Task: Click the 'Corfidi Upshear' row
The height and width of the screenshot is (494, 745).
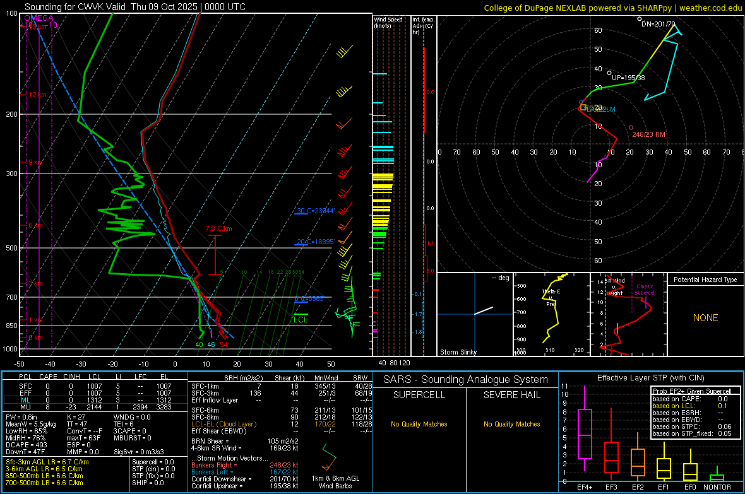Action: click(245, 486)
